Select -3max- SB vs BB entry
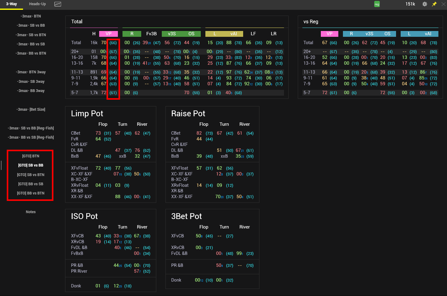447x296 pixels. tap(31, 25)
